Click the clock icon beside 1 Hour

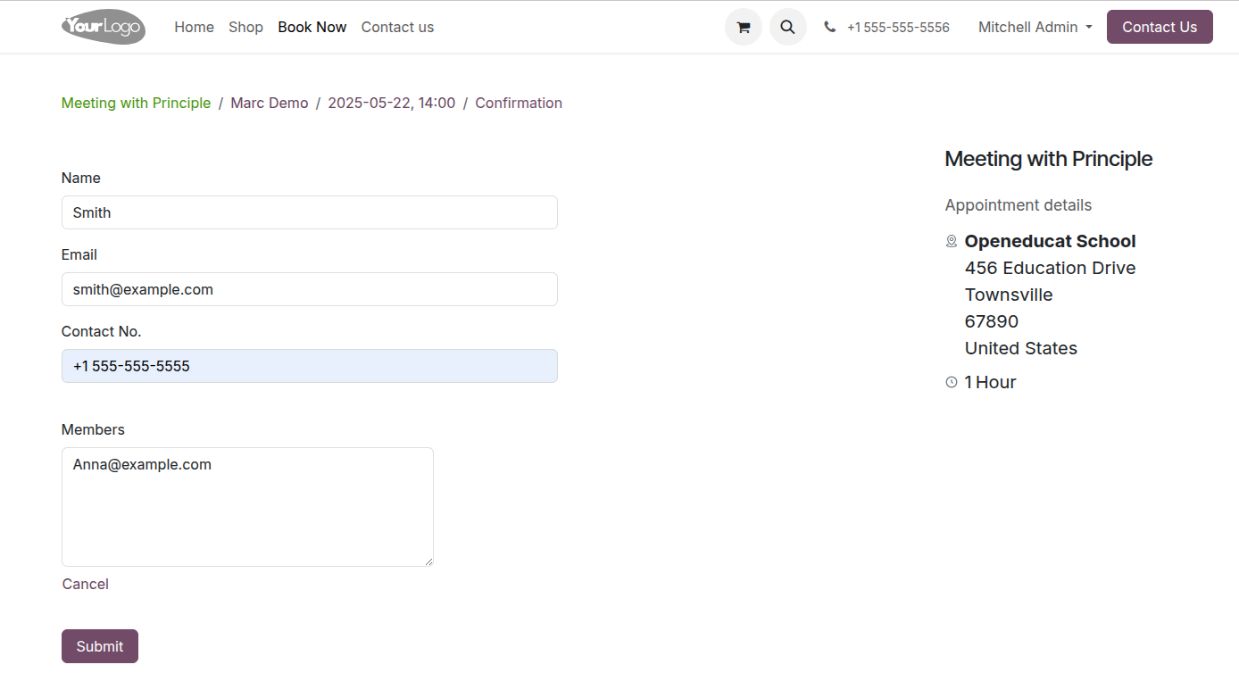point(952,382)
